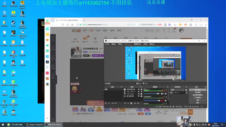Move source down in OBS Sources panel

coord(138,103)
